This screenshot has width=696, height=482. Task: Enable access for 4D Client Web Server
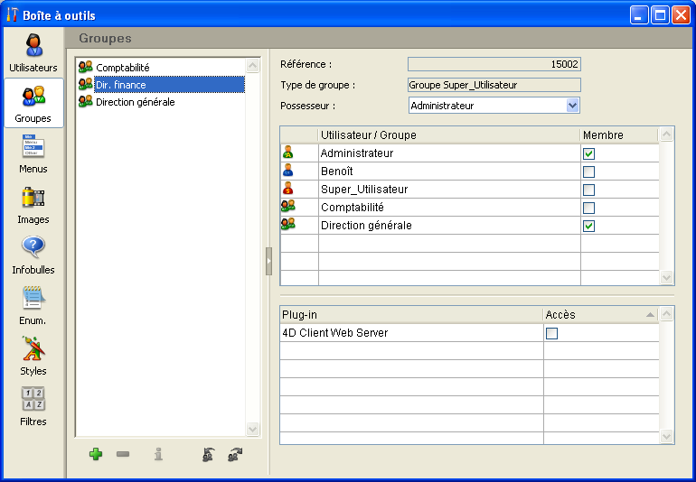click(552, 333)
